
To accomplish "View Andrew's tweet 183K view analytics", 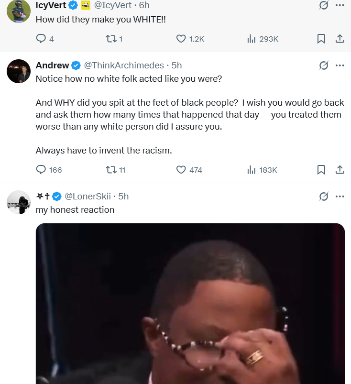I will 252,170.
